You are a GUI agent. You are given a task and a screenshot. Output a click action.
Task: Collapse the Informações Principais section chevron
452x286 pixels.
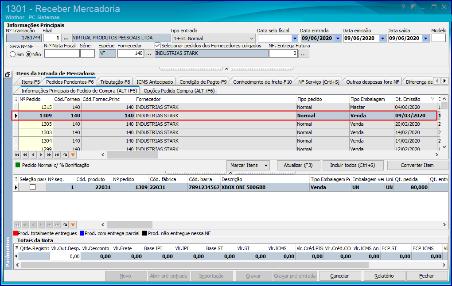(x=226, y=69)
